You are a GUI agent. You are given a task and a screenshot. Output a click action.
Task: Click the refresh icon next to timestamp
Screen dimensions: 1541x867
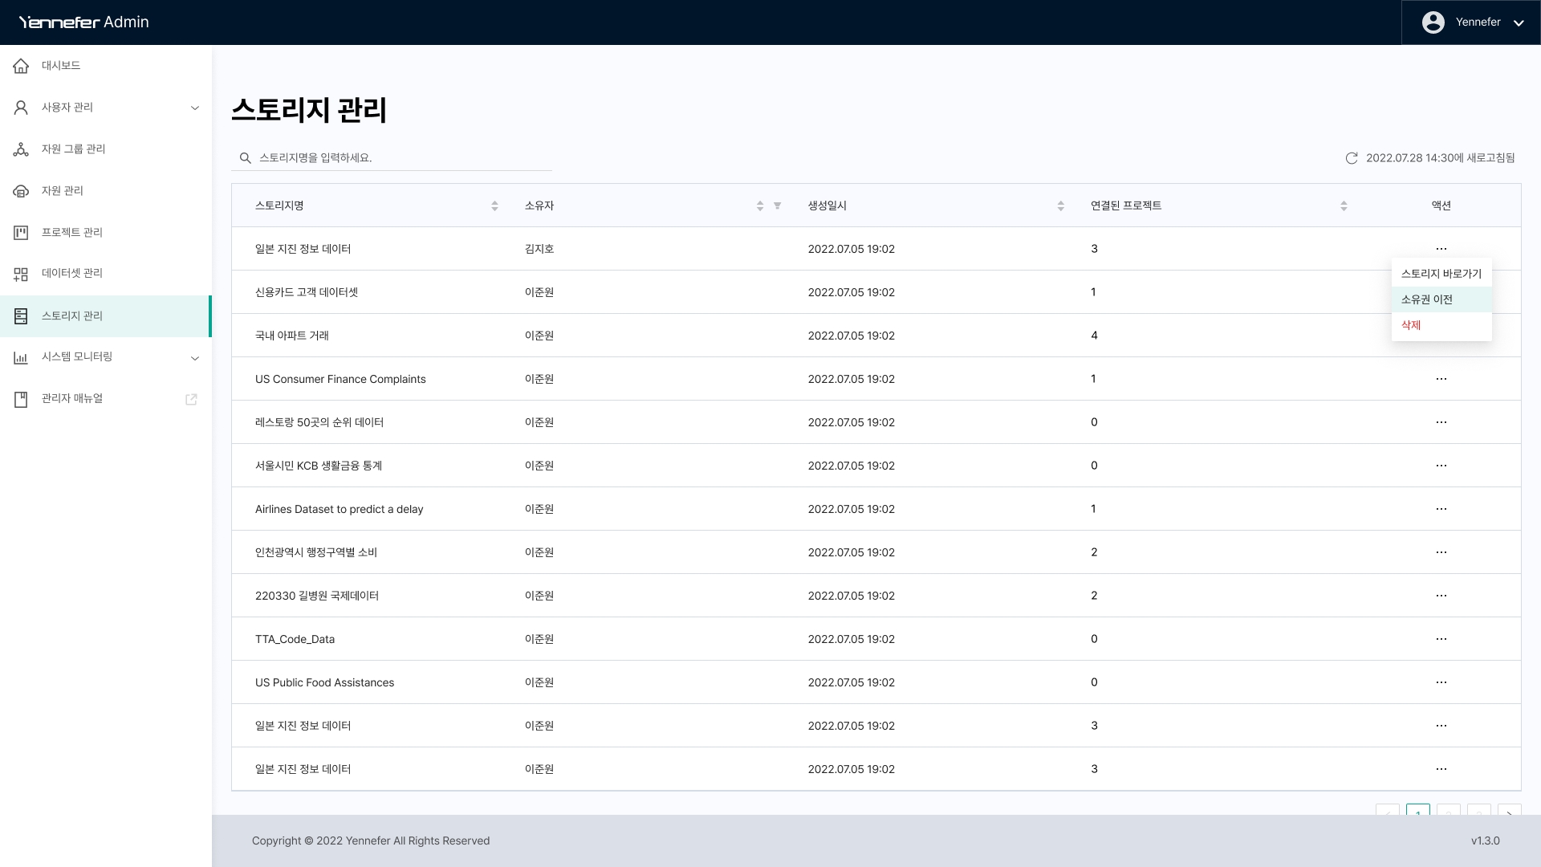pyautogui.click(x=1352, y=158)
